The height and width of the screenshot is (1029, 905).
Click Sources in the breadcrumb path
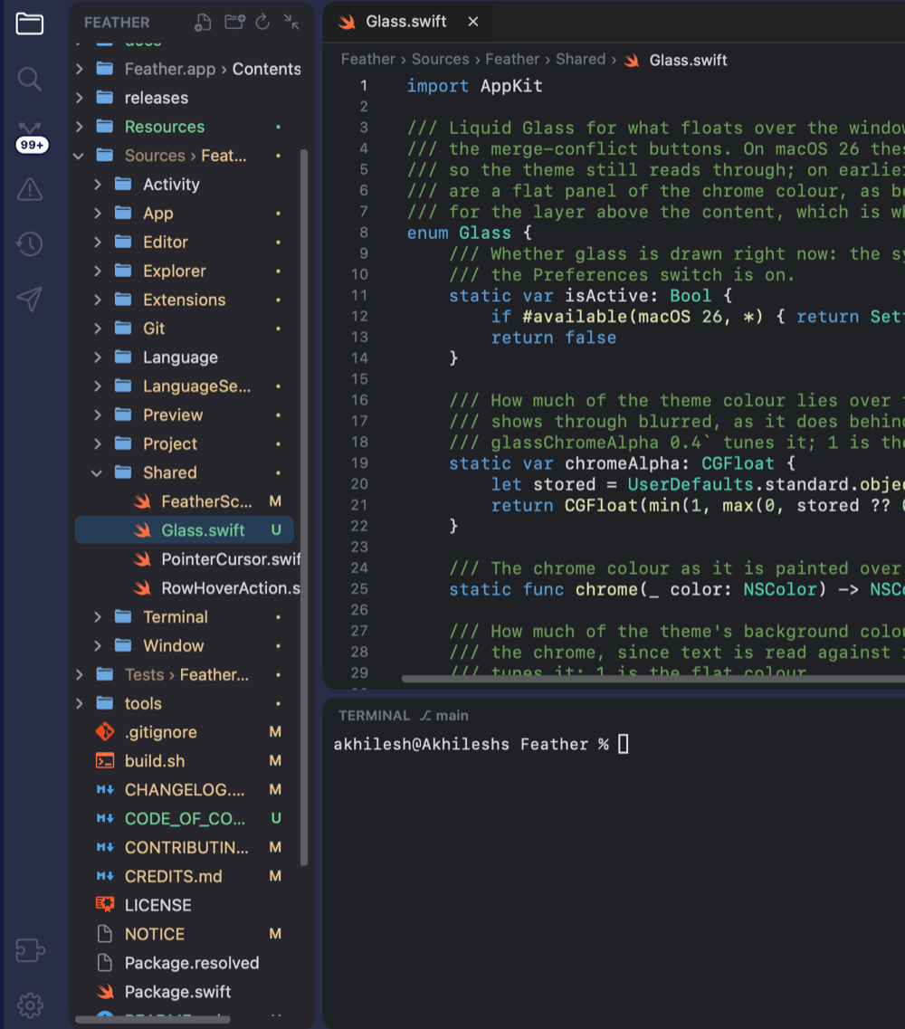440,60
